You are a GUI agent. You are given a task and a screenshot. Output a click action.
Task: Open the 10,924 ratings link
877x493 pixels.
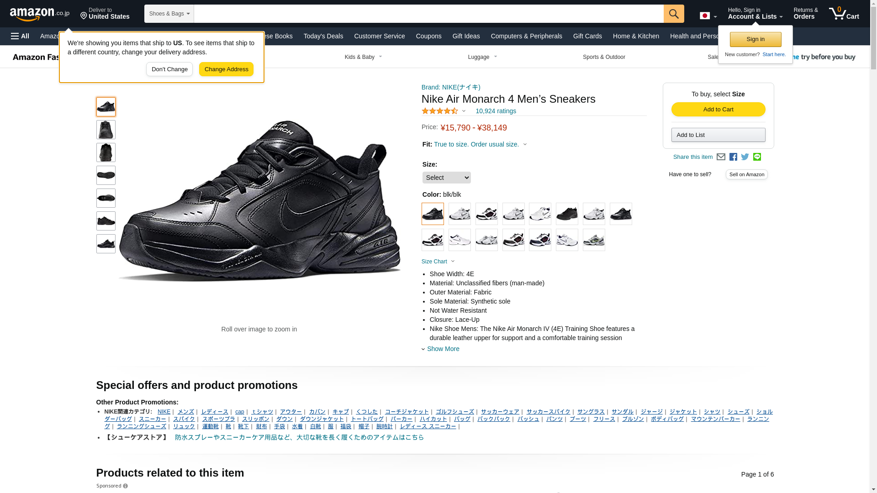496,111
